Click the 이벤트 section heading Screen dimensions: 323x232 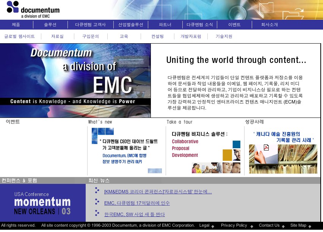point(13,122)
